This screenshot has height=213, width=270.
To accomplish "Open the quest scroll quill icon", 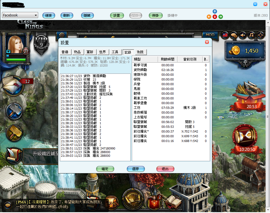I will click(14, 155).
